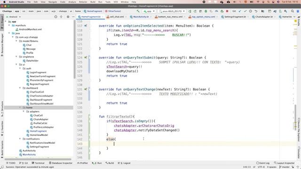The height and width of the screenshot is (169, 301).
Task: Open the 6: Logcat tool window
Action: click(x=124, y=163)
